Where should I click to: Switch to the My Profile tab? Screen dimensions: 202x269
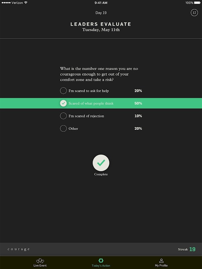coord(161,263)
